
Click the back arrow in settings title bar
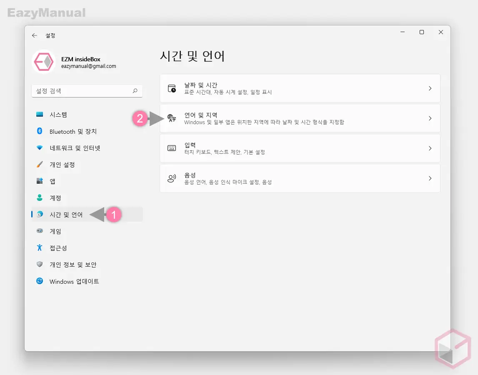pyautogui.click(x=35, y=35)
